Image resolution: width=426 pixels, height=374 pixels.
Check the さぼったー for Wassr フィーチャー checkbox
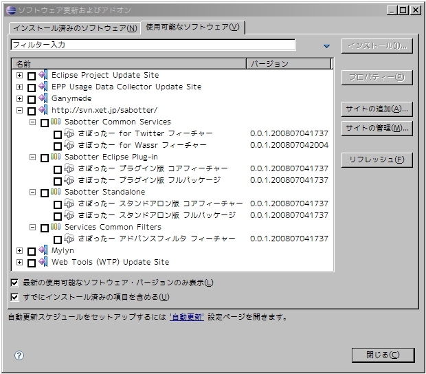coord(58,146)
